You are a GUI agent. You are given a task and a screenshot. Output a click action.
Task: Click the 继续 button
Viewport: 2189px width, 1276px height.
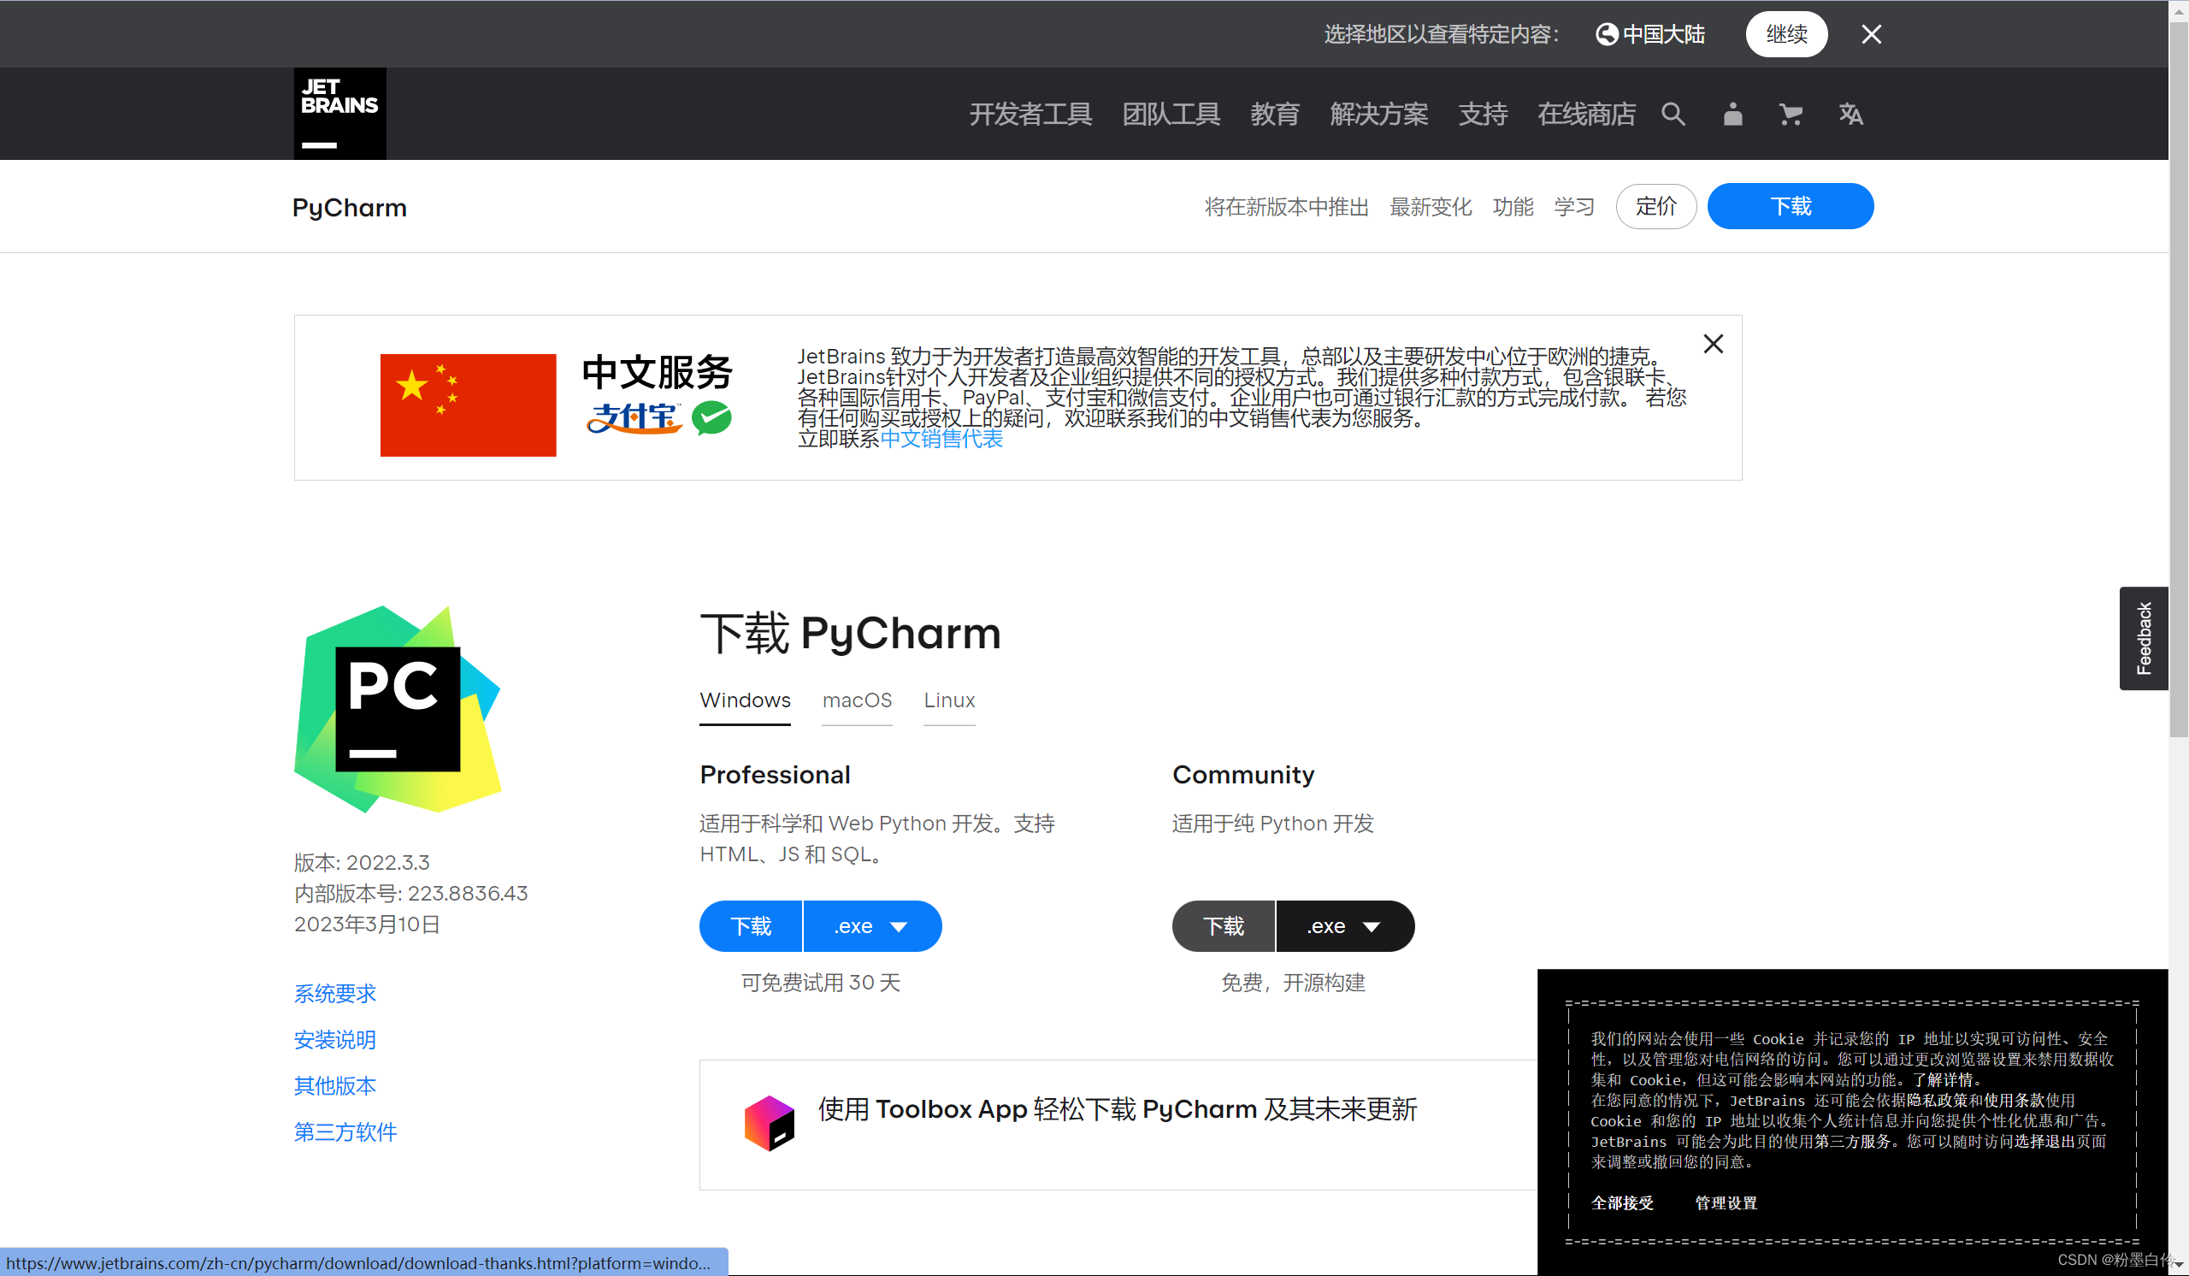(1786, 34)
